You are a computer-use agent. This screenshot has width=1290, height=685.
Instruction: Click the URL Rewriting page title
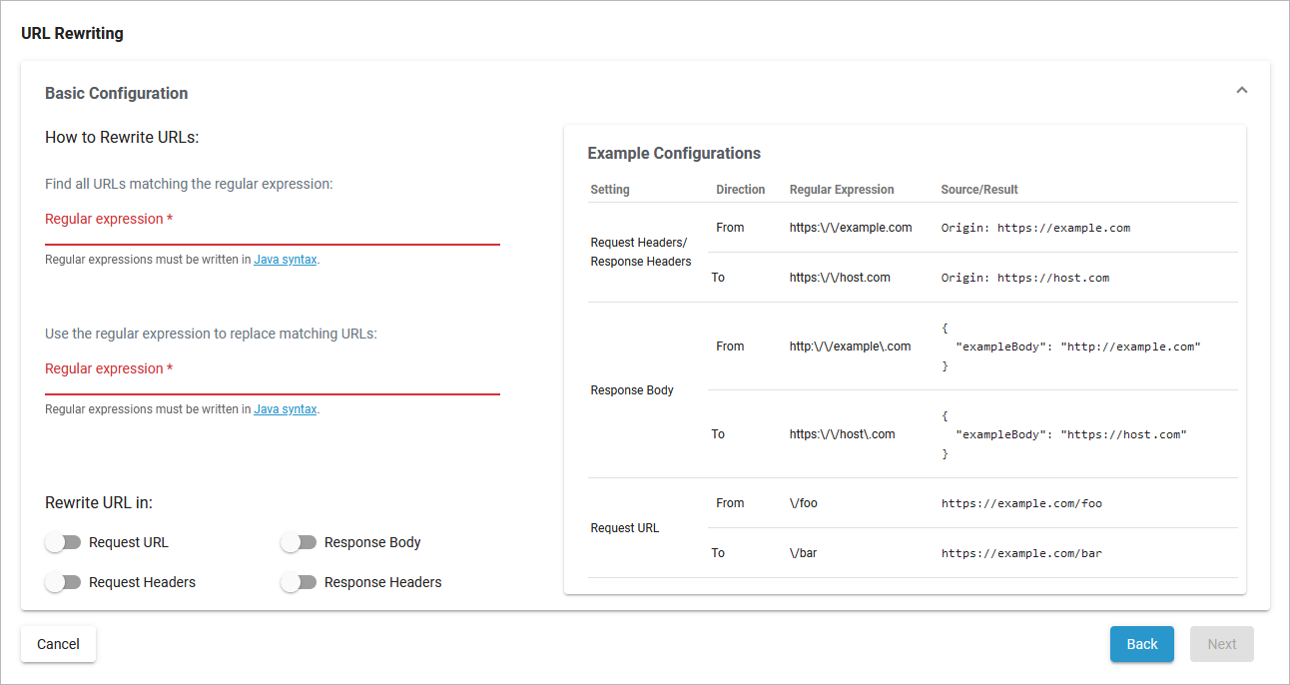72,33
